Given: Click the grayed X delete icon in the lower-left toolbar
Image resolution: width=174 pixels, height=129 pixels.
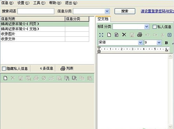Looking at the screenshot, I should tap(13, 78).
